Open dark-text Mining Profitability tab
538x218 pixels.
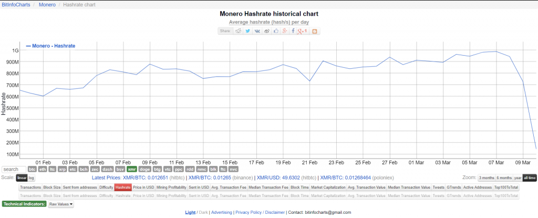tap(171, 188)
